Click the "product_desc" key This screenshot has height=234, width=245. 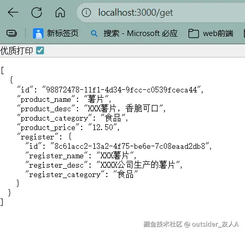[x=46, y=109]
